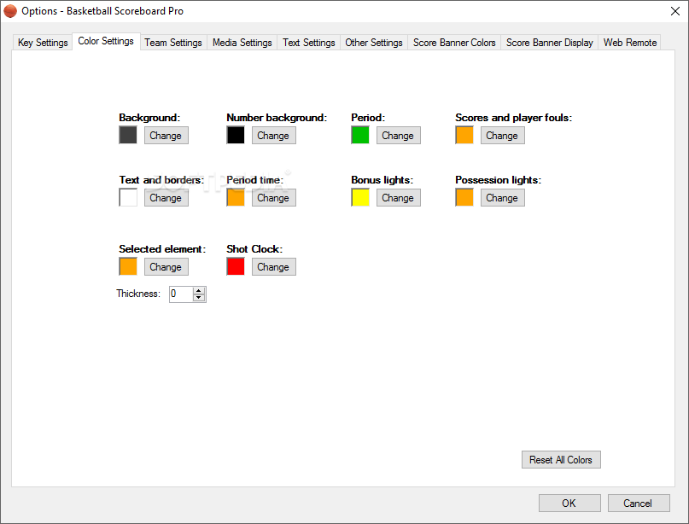Click the Background color swatch

128,135
